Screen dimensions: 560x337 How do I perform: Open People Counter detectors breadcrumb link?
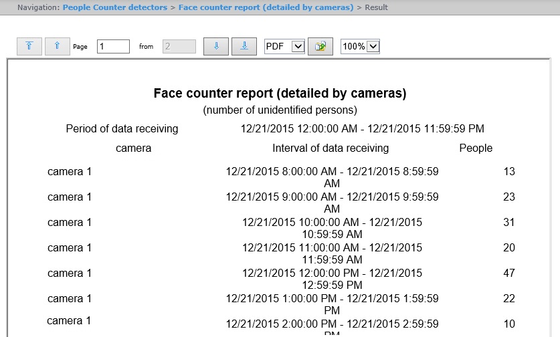click(114, 7)
